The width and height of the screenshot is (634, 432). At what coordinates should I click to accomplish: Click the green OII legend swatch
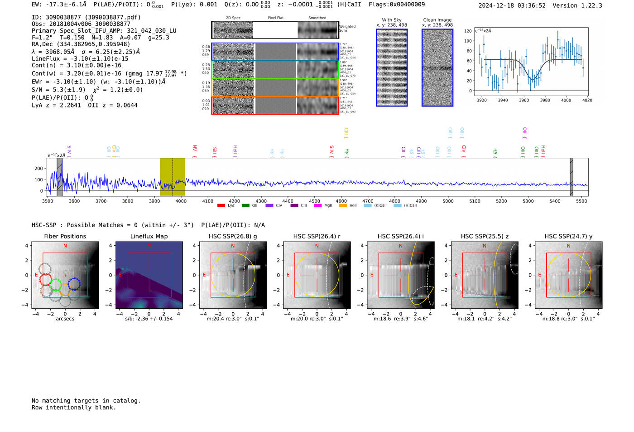tap(245, 205)
